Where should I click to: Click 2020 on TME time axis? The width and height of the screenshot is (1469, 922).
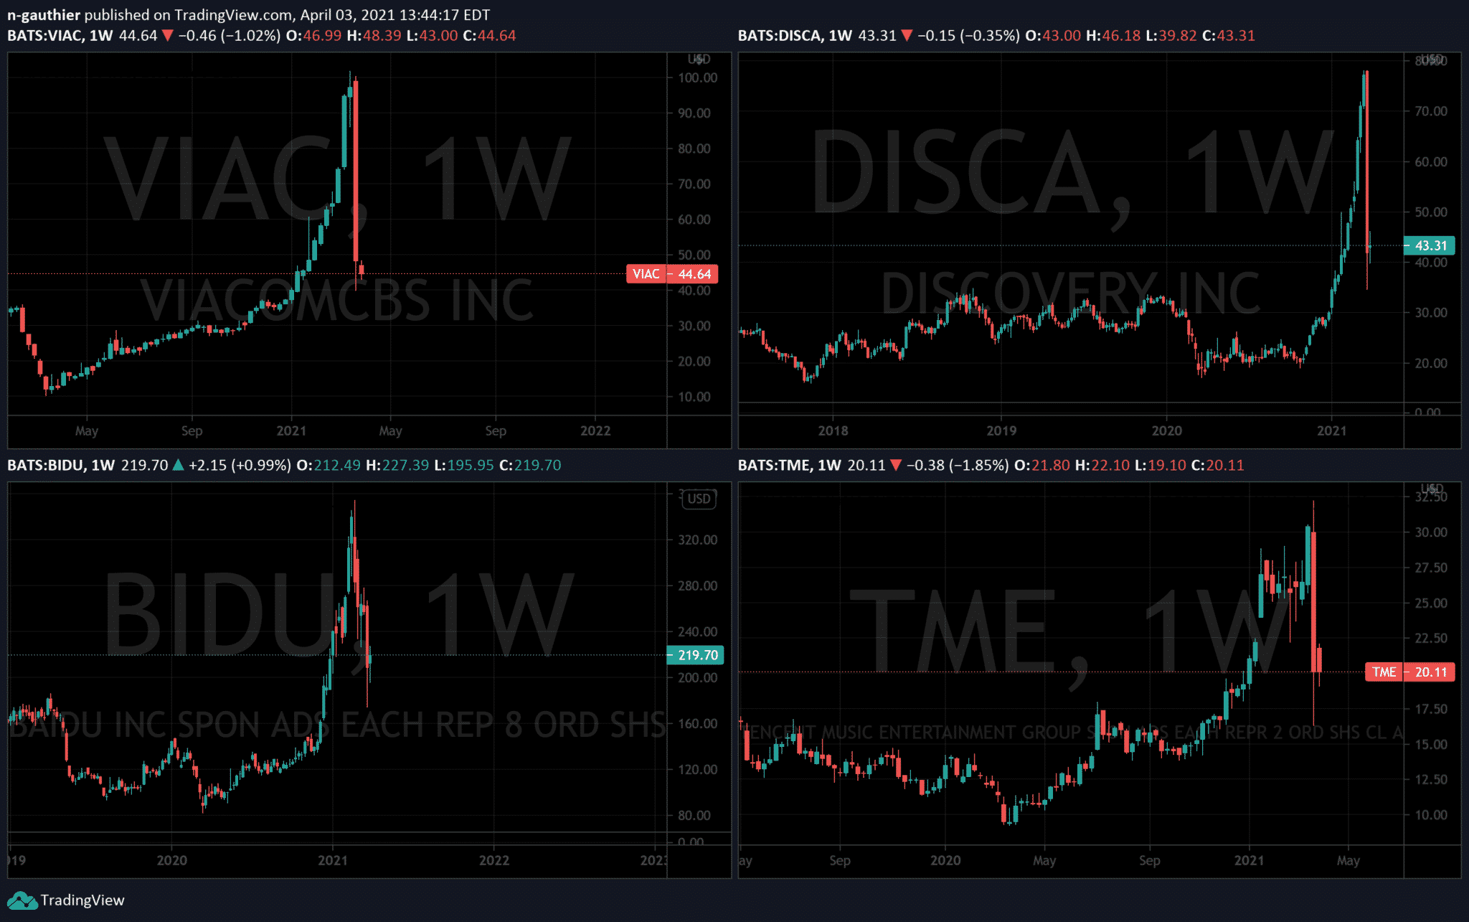pyautogui.click(x=945, y=860)
